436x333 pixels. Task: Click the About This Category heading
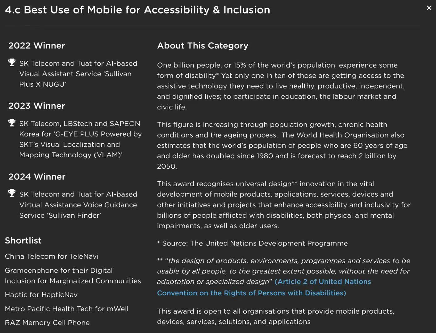(203, 46)
